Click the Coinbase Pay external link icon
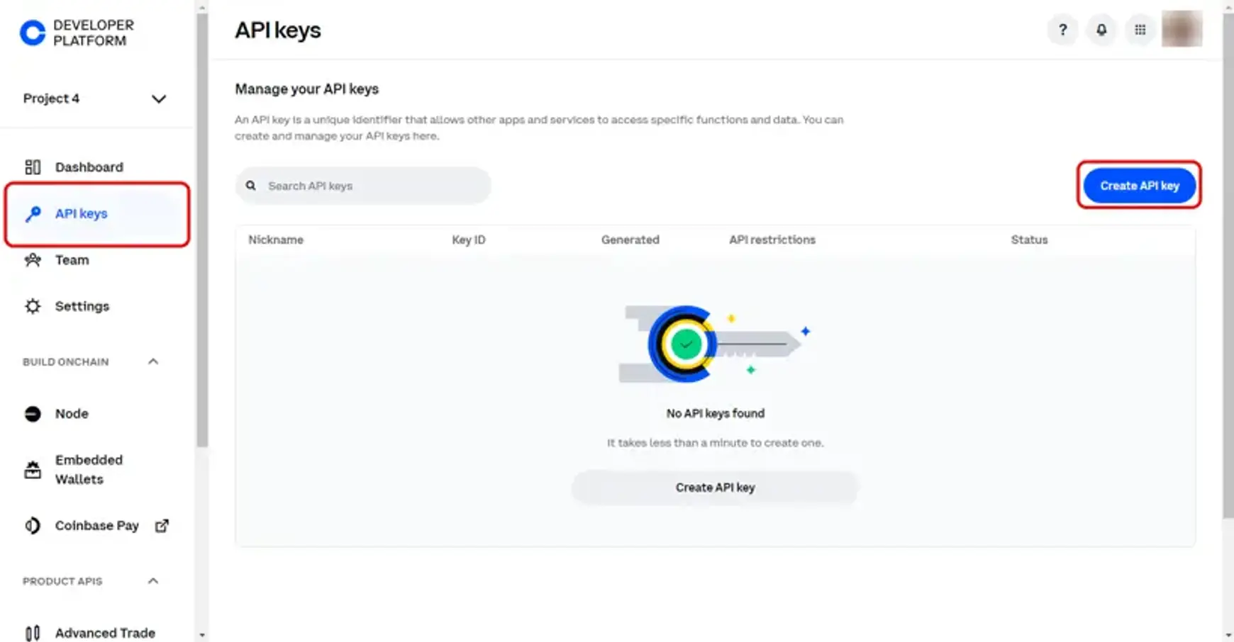This screenshot has height=642, width=1234. point(162,525)
